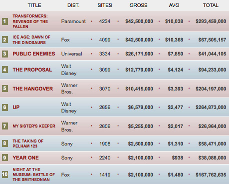Open the UP movie title

16,107
